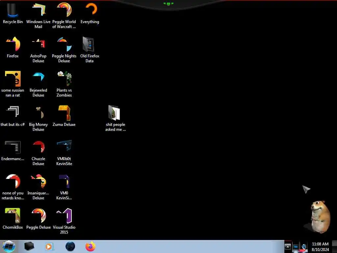Select the Windows Live Mail shortcut
This screenshot has height=253, width=337.
point(38,15)
